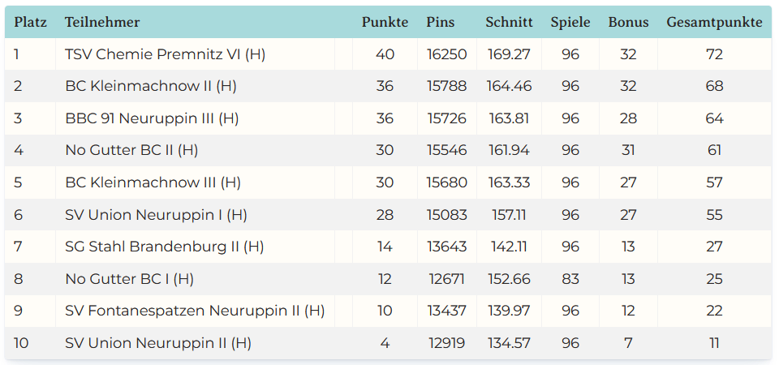Screen dimensions: 779x365
Task: Click total points value 72
Action: point(714,54)
